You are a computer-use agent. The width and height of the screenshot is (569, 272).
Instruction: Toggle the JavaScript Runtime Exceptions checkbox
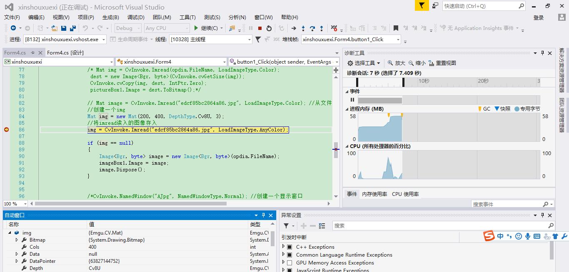(x=289, y=270)
